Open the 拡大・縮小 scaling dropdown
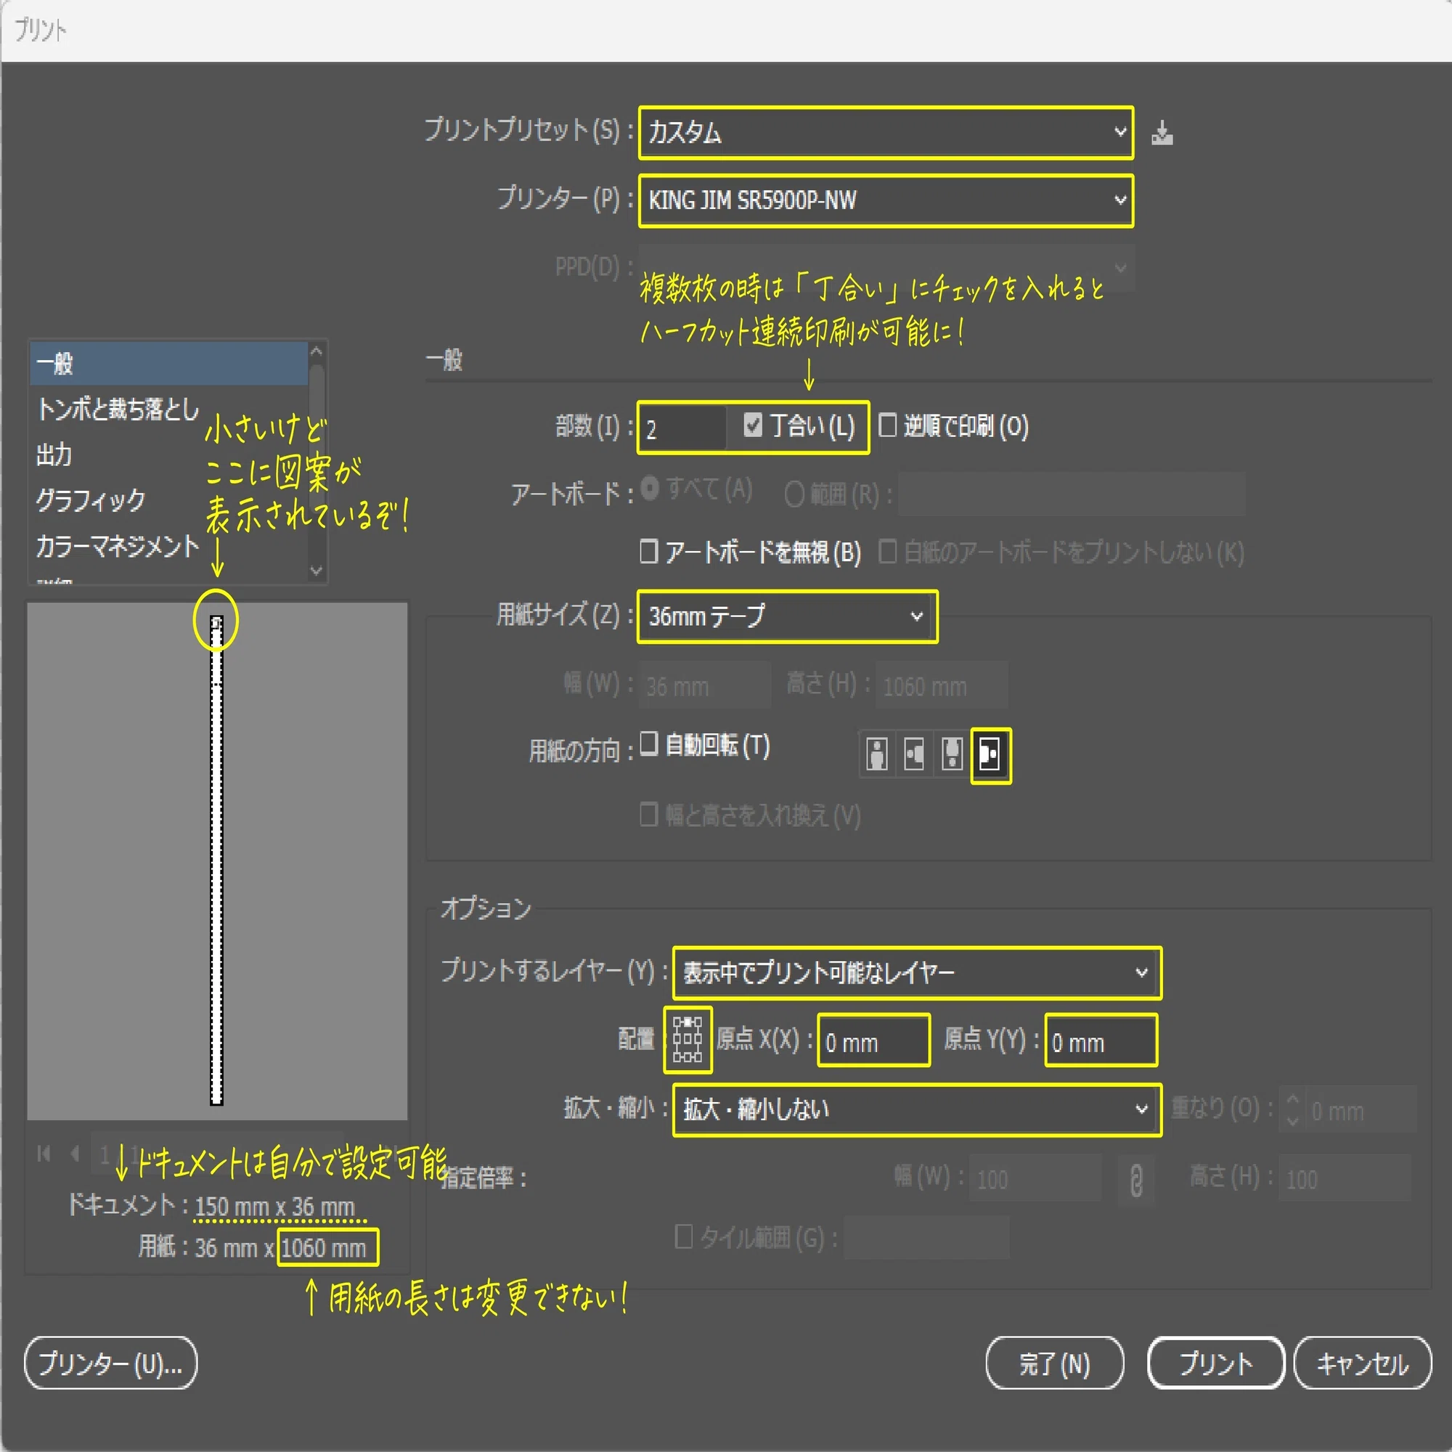1452x1452 pixels. click(916, 1109)
